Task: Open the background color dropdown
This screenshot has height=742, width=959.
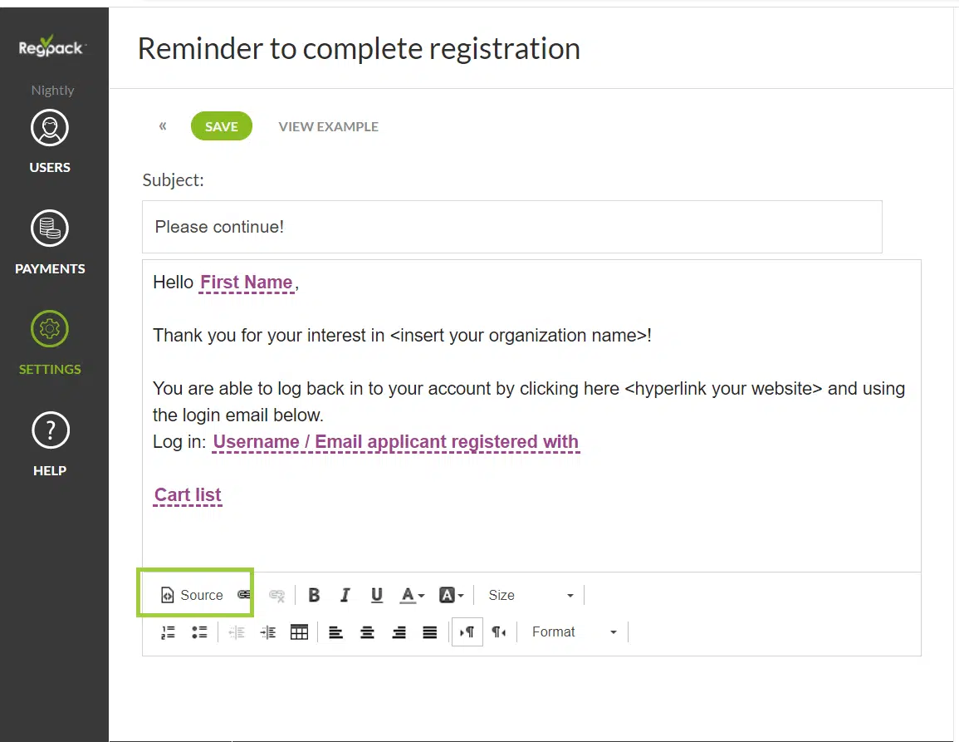Action: coord(451,595)
